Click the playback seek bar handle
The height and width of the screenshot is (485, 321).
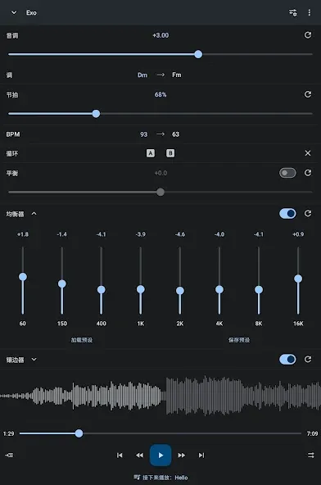coord(79,433)
